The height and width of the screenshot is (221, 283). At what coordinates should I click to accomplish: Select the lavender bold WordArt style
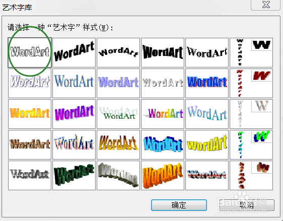[118, 83]
